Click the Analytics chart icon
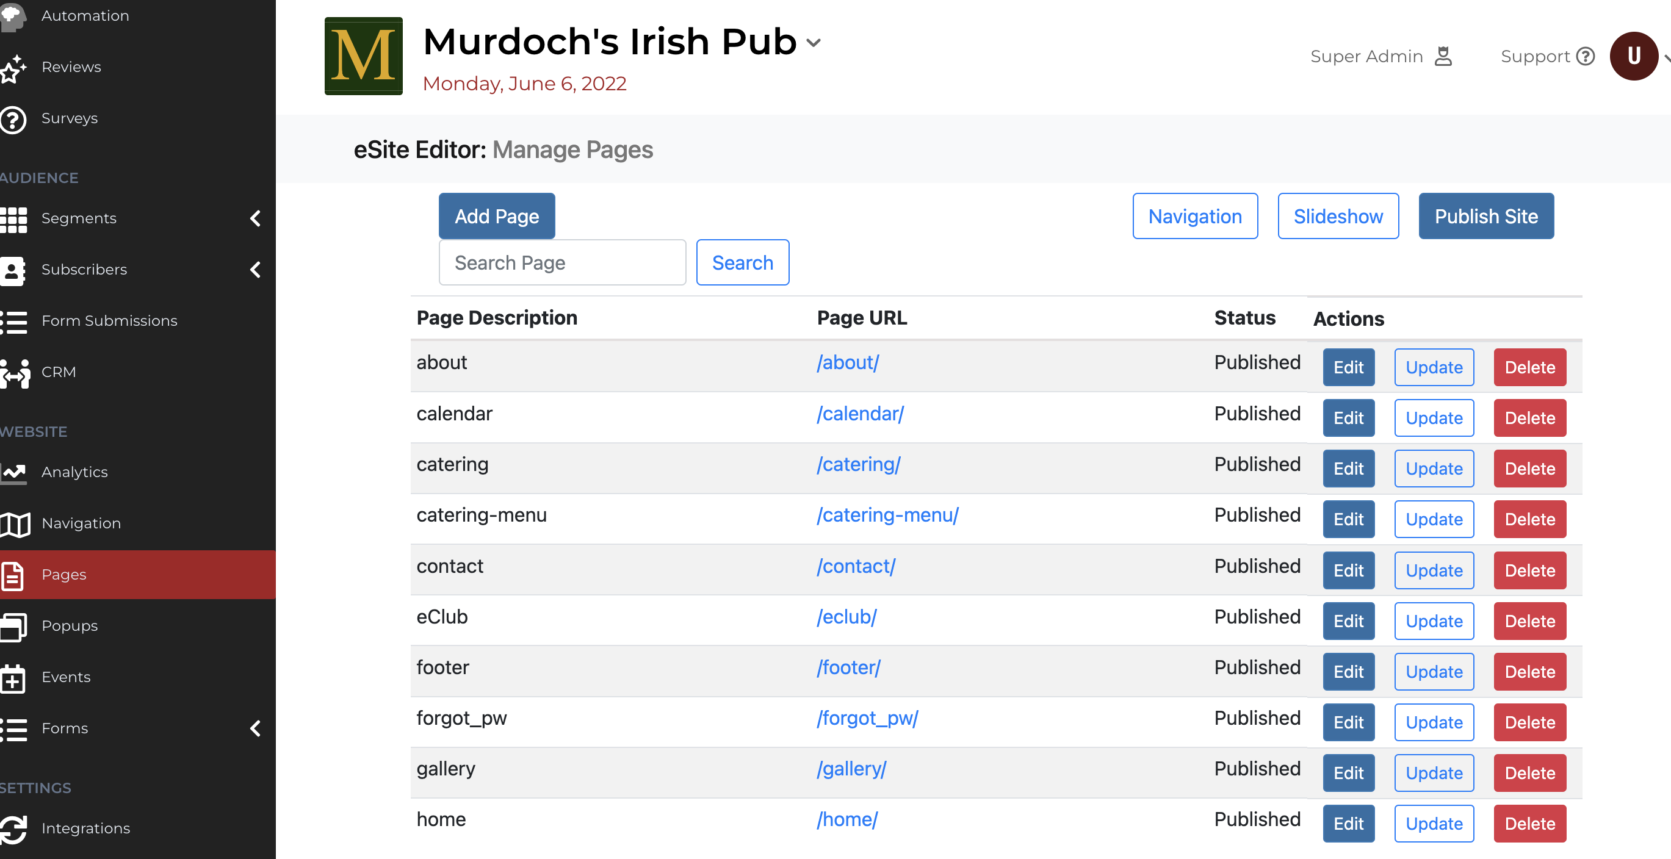Image resolution: width=1671 pixels, height=859 pixels. [13, 473]
